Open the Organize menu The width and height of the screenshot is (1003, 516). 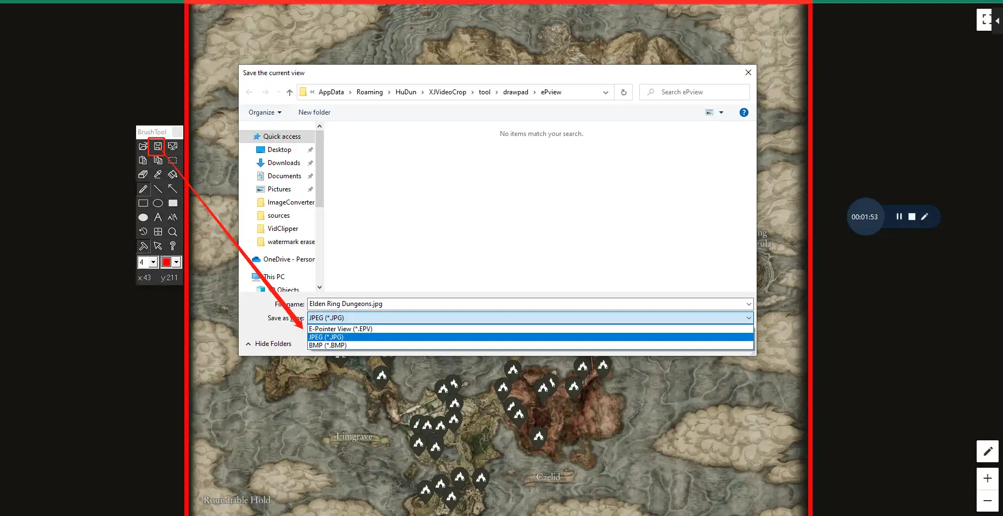(x=265, y=112)
